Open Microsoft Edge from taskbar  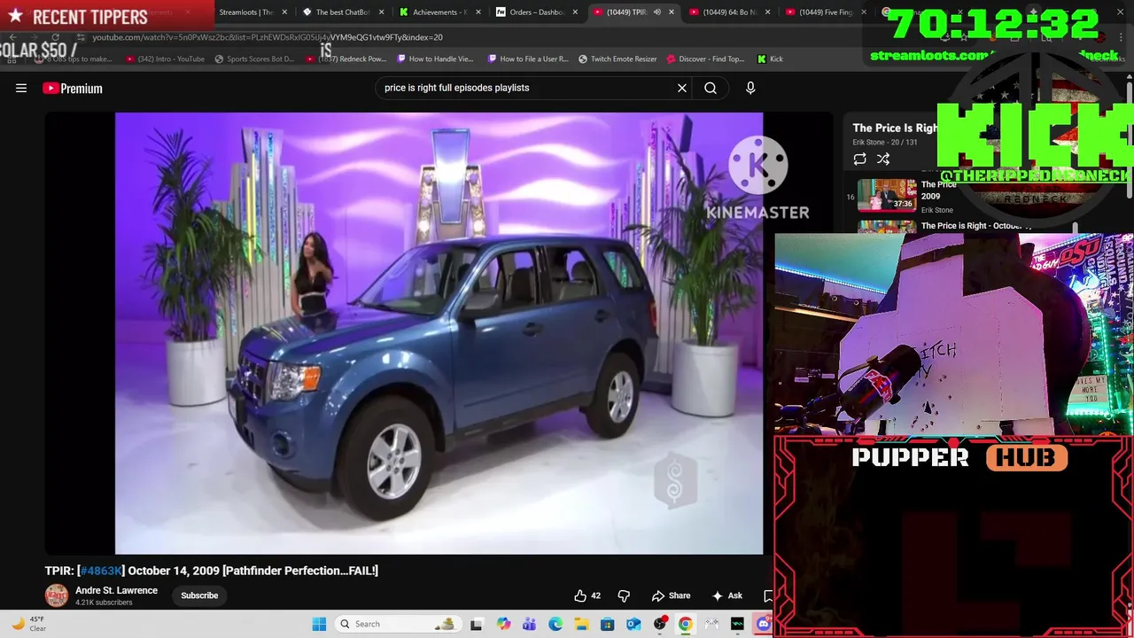click(555, 624)
